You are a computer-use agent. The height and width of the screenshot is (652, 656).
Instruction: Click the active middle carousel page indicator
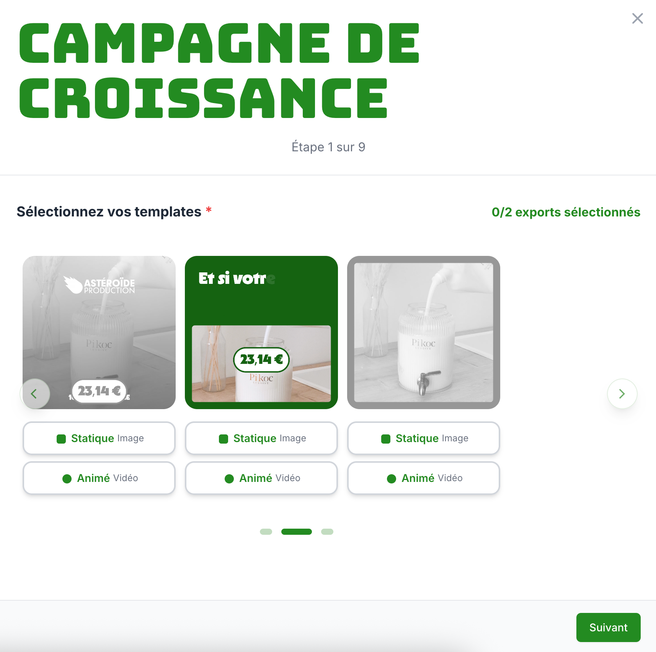[x=297, y=531]
